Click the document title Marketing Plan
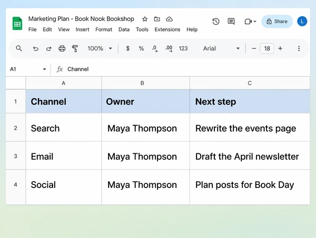This screenshot has height=238, width=316. pos(81,19)
